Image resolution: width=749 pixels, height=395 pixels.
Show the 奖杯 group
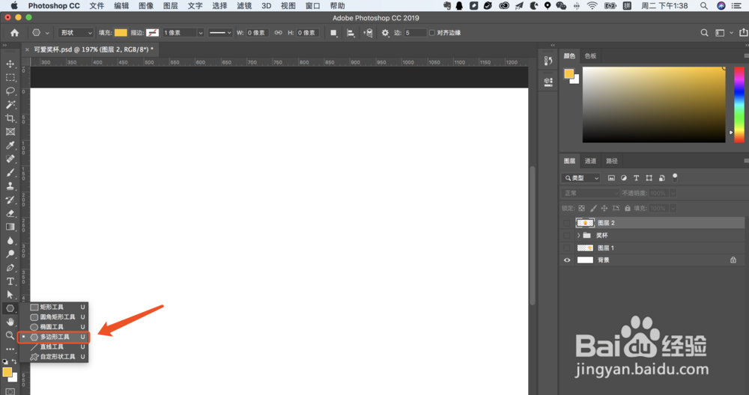(x=567, y=235)
